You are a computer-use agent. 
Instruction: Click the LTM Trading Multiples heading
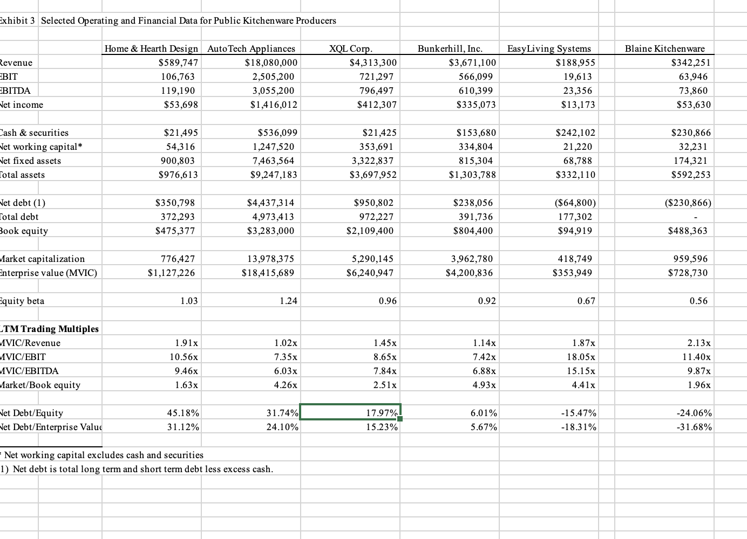(x=50, y=329)
